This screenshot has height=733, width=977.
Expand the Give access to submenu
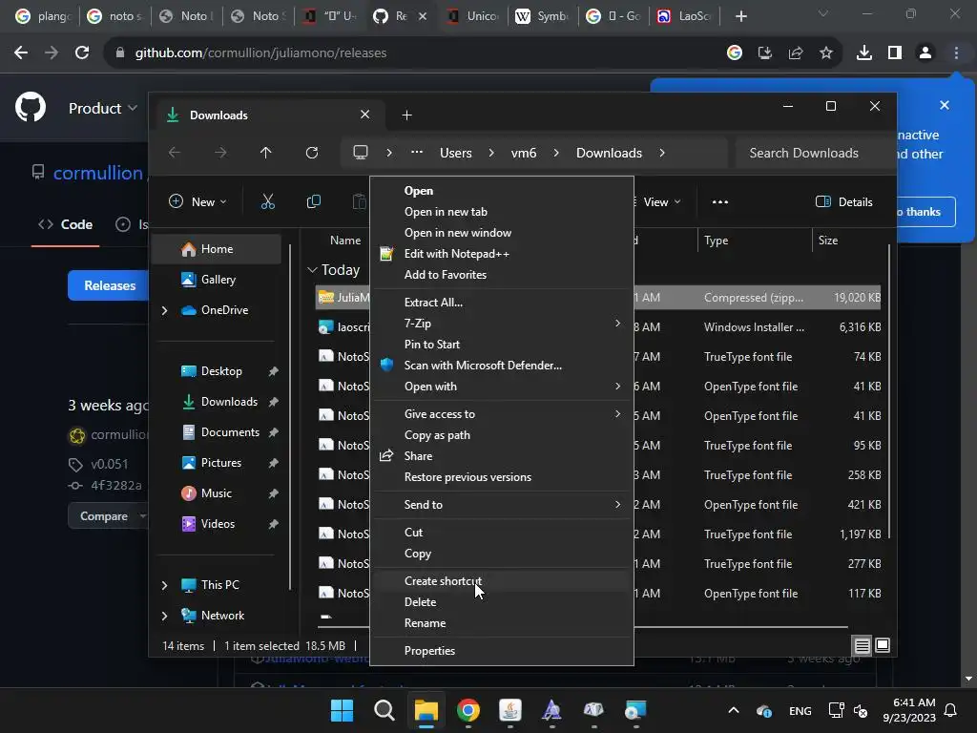tap(502, 414)
